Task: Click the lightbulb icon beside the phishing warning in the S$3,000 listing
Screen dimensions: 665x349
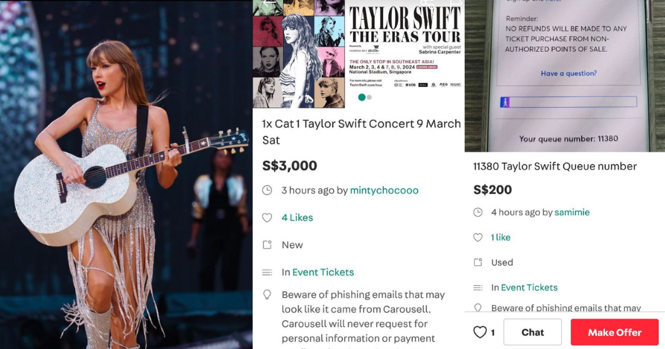Action: point(267,294)
